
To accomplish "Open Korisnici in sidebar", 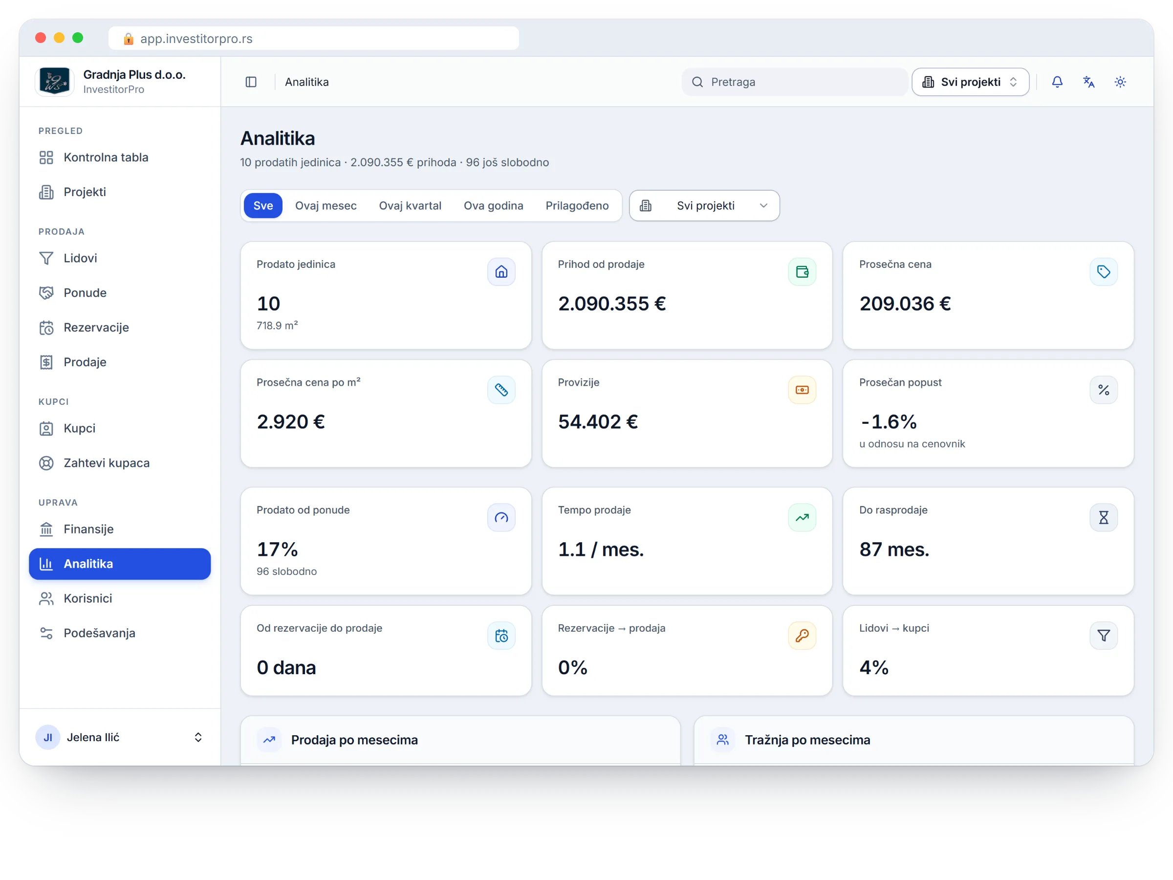I will 119,598.
